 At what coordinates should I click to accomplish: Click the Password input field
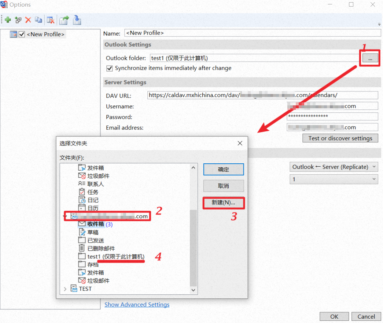(x=332, y=116)
